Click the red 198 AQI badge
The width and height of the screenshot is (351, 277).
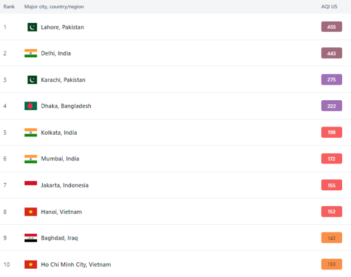(332, 132)
